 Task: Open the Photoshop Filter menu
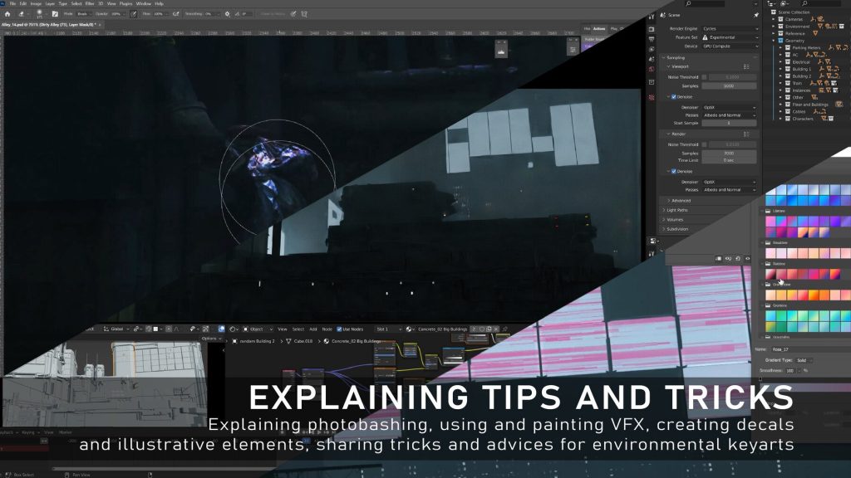tap(90, 3)
